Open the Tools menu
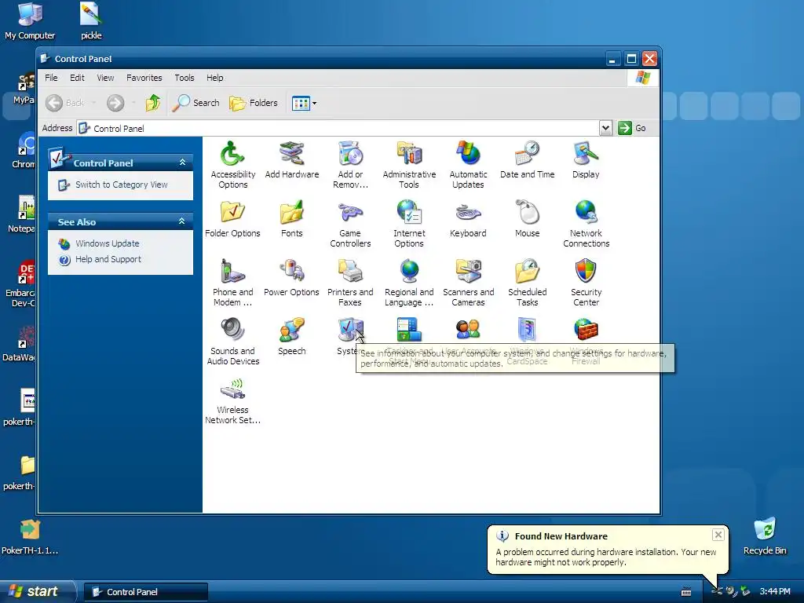804x603 pixels. pyautogui.click(x=184, y=78)
